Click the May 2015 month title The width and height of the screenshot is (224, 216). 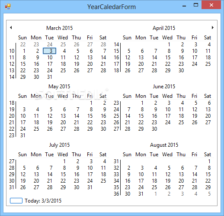59,87
